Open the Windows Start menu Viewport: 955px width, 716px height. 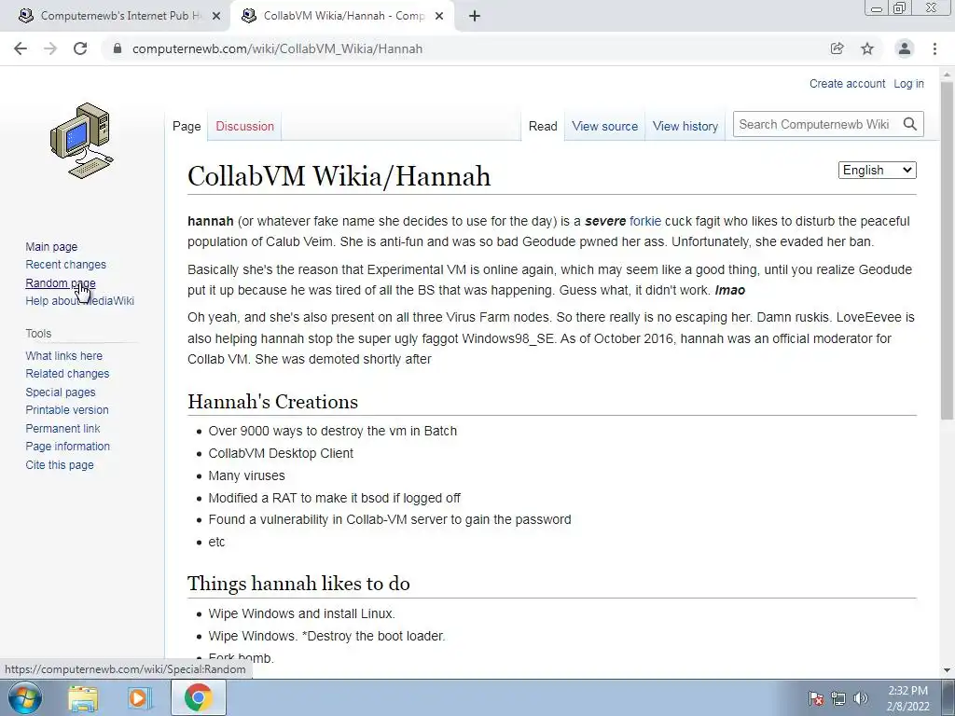pos(25,697)
